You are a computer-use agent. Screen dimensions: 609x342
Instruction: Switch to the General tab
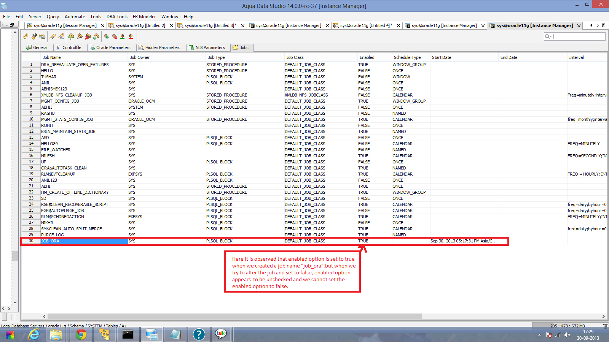point(37,47)
